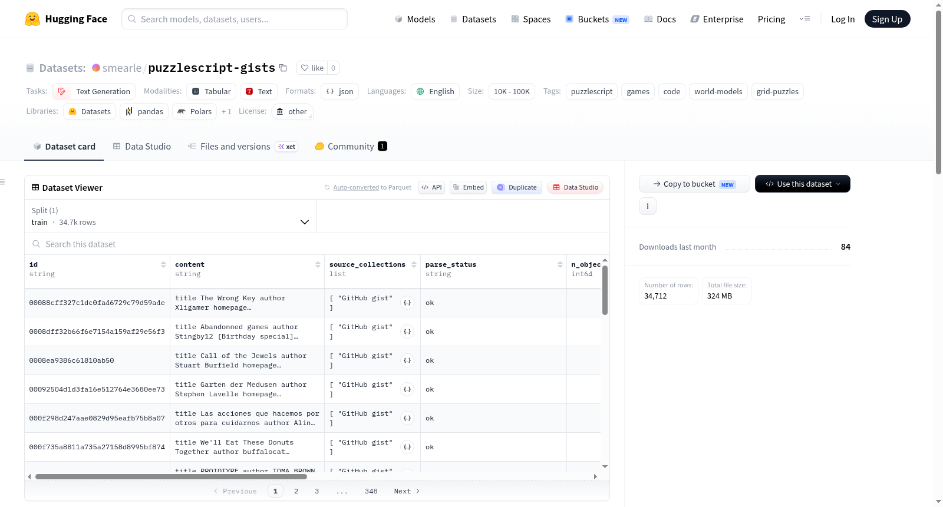Screen dimensions: 943x507
Task: Copy the dataset name to clipboard
Action: tap(283, 68)
